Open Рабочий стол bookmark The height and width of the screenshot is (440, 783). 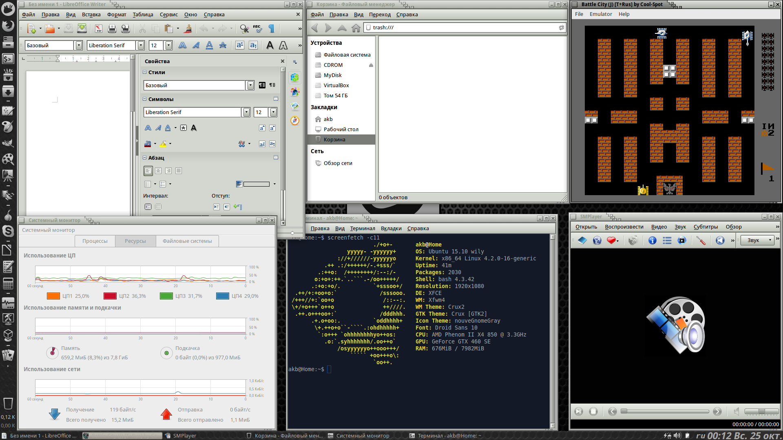tap(341, 130)
